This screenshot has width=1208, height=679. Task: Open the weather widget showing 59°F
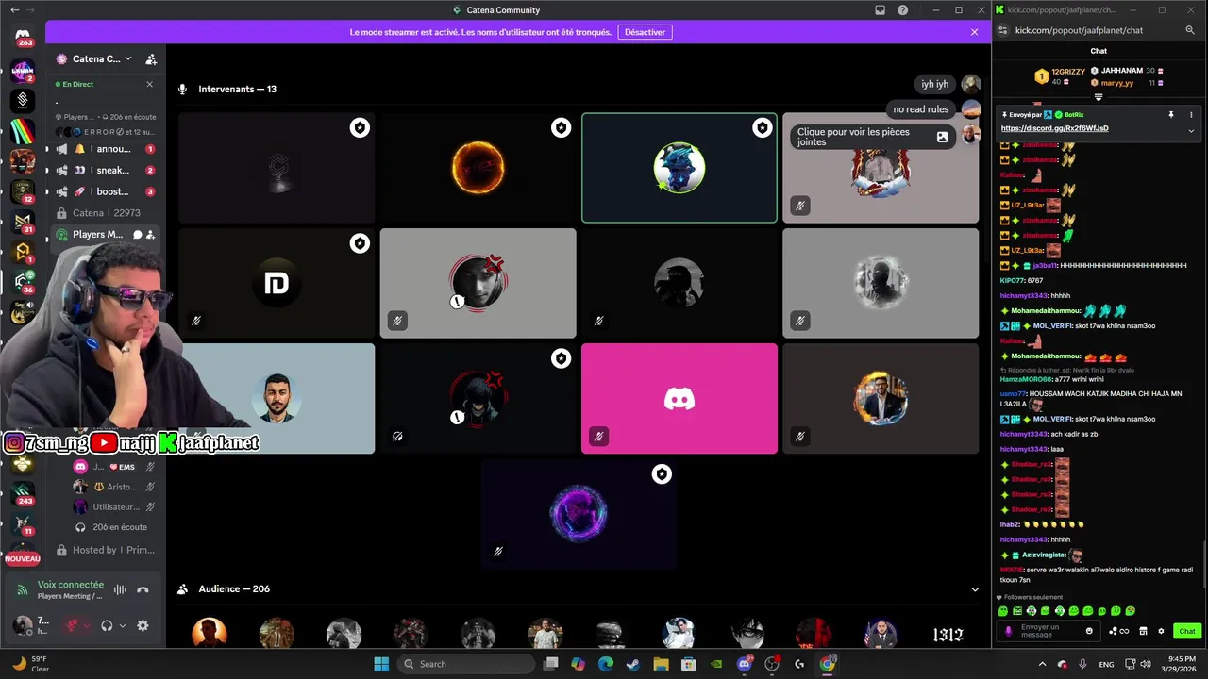(28, 664)
